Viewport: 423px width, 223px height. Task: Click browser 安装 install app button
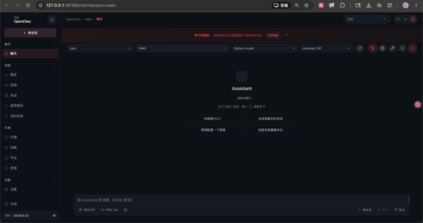(x=281, y=5)
